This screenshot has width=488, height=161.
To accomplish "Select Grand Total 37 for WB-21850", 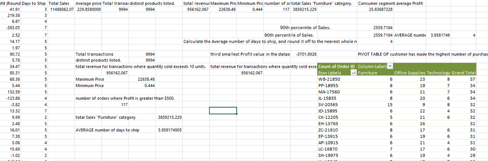I will coord(473,79).
